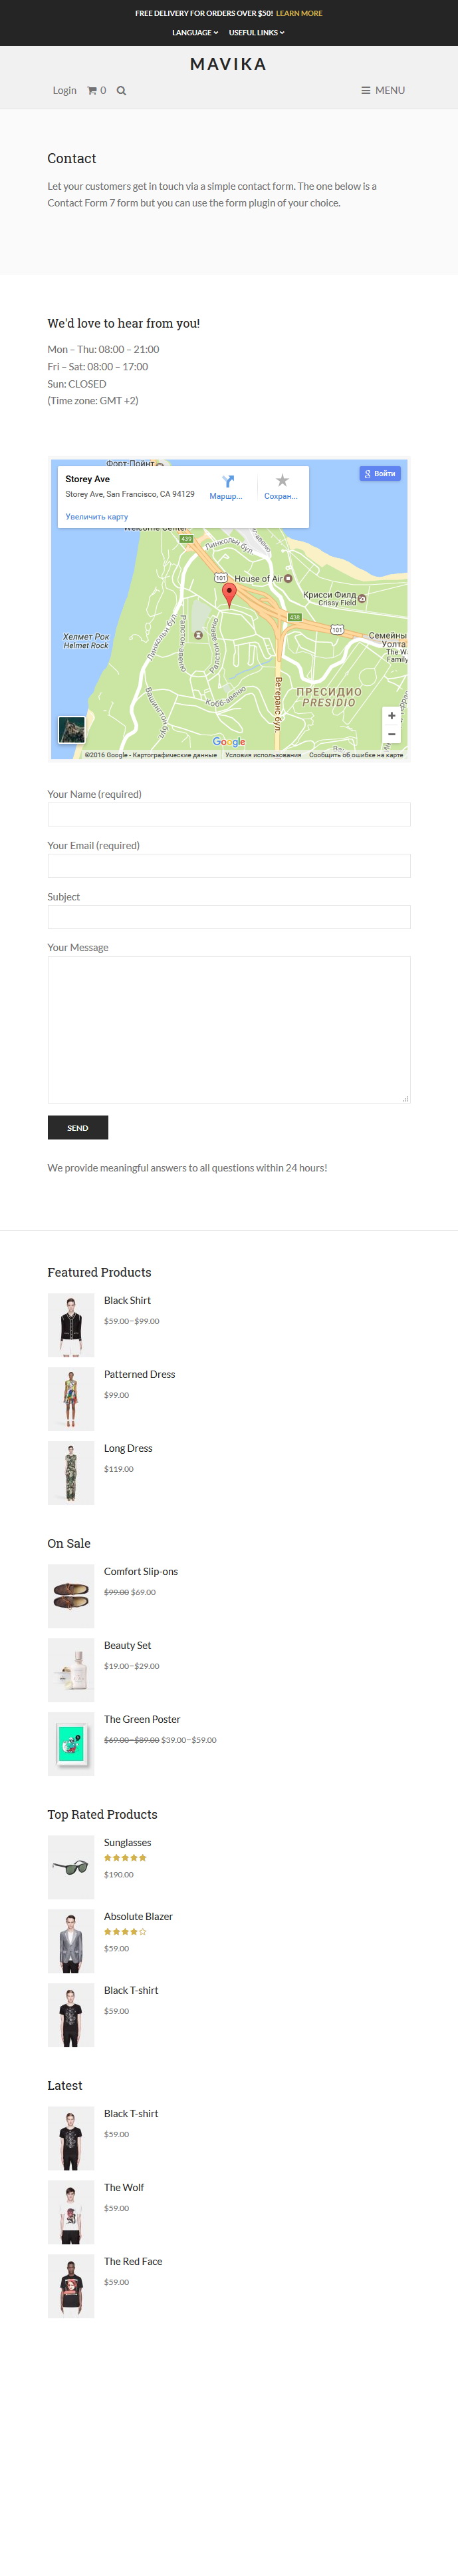This screenshot has width=458, height=2576.
Task: Click the map directions route icon
Action: pyautogui.click(x=227, y=481)
